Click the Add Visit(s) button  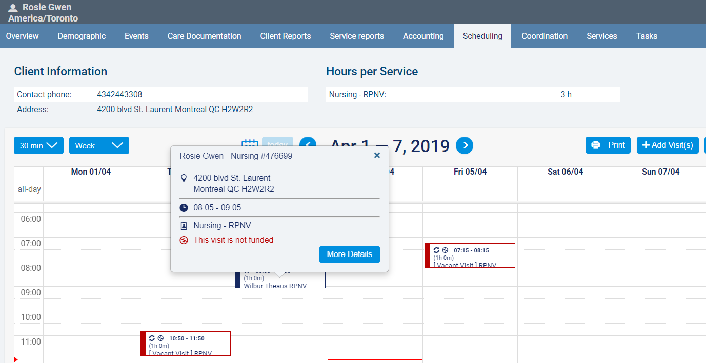(667, 145)
